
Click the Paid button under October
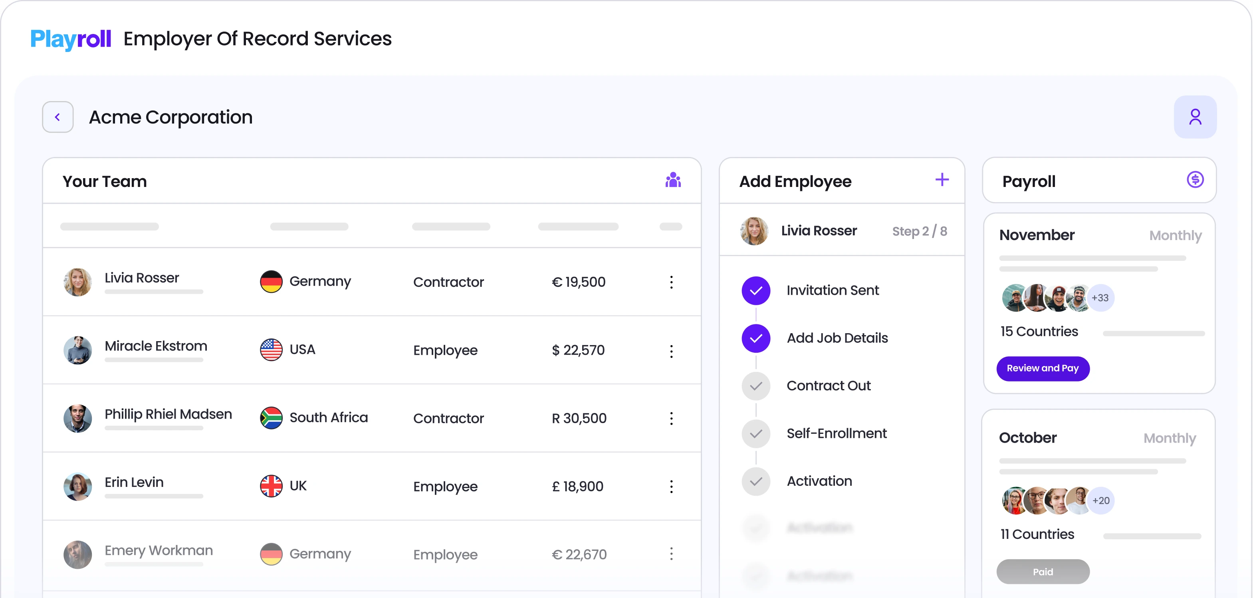[x=1043, y=572]
